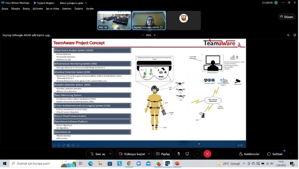Viewport: 299px width, 169px height.
Task: Select the RISE-SD video thumbnail
Action: (x=114, y=20)
